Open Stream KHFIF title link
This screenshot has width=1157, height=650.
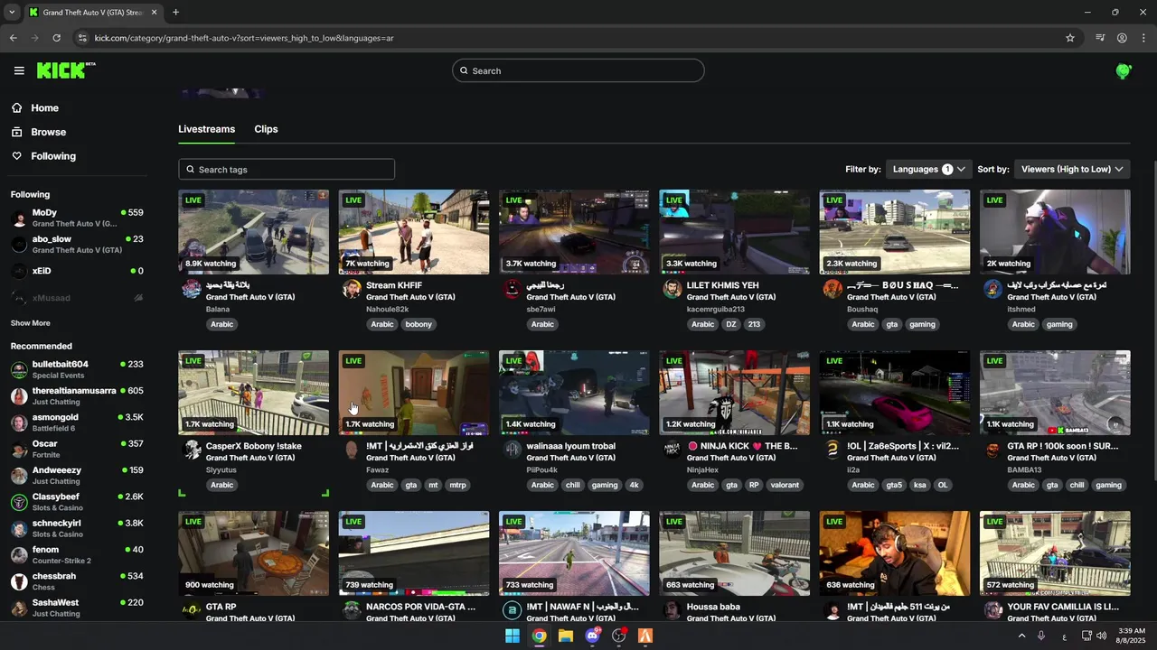coord(394,285)
